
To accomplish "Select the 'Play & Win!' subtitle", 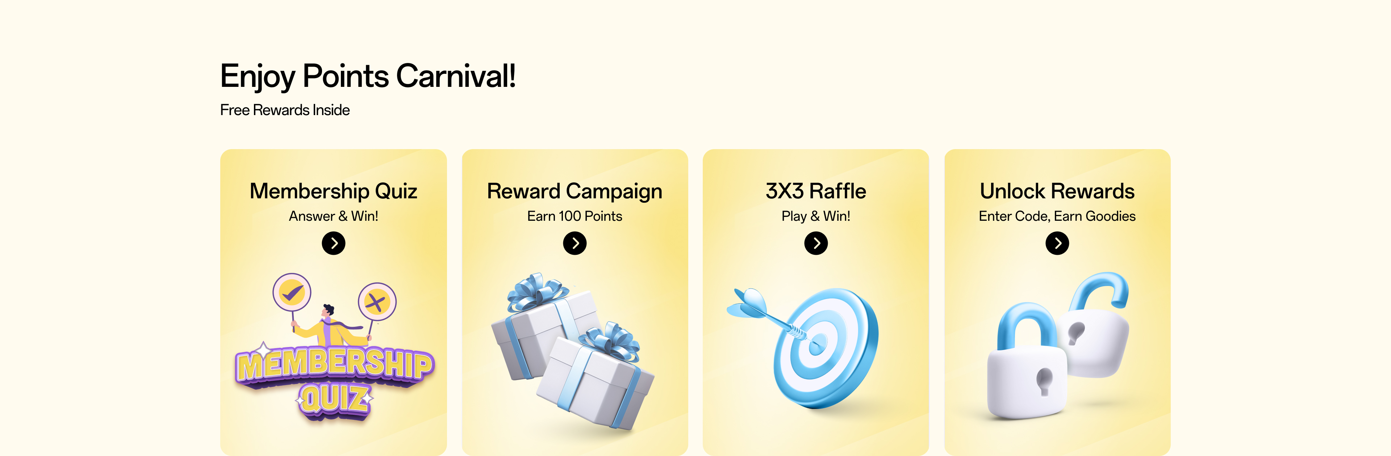I will click(x=816, y=216).
